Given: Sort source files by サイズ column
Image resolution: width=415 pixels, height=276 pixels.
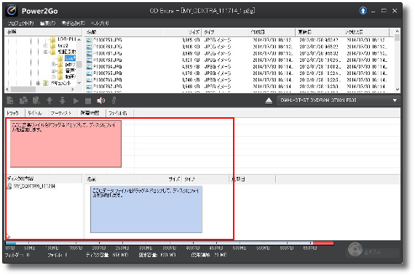Looking at the screenshot, I should coord(182,32).
